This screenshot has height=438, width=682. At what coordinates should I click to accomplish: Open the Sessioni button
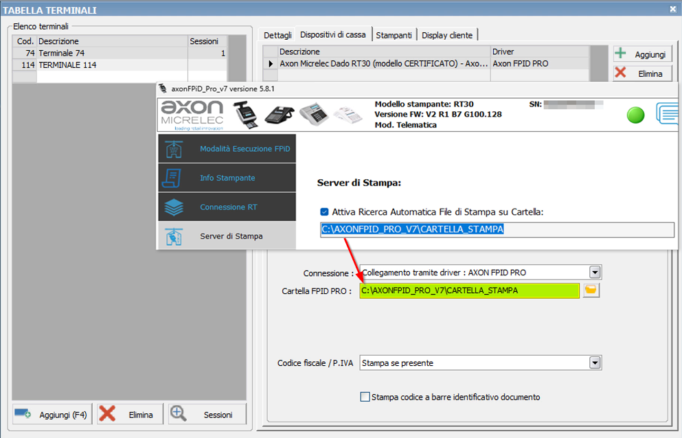(x=207, y=415)
